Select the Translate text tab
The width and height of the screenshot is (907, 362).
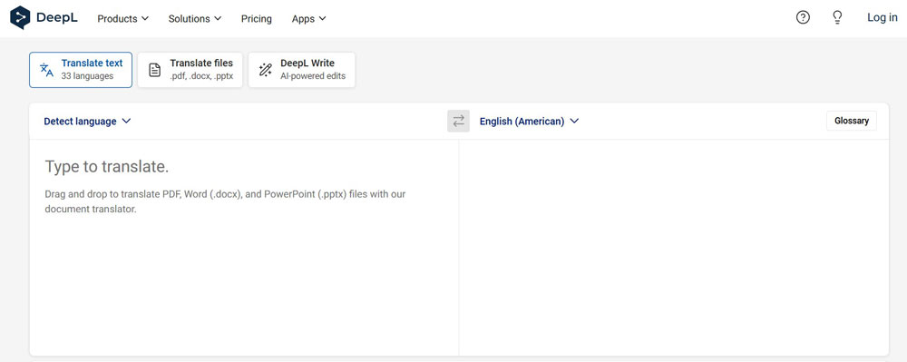click(81, 70)
